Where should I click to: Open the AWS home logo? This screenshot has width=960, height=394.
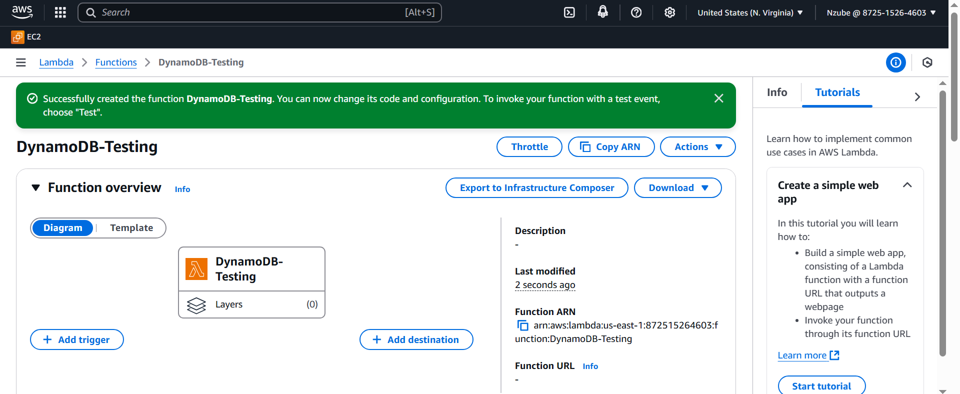(x=22, y=12)
